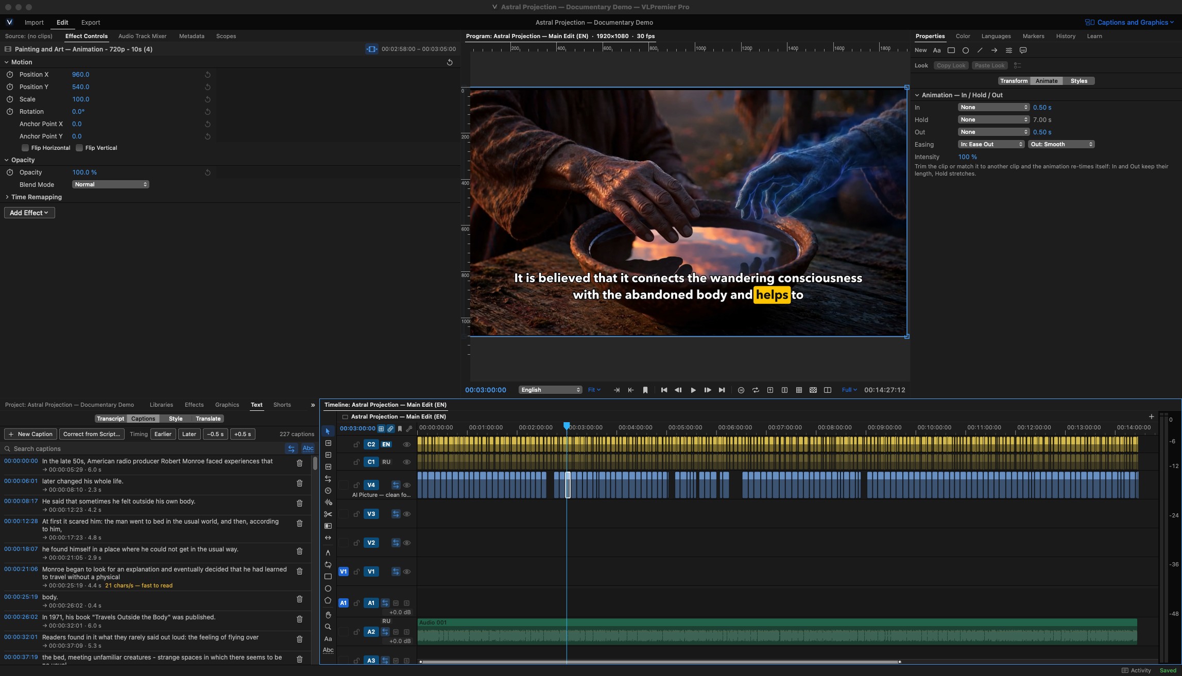Screen dimensions: 1182x676
Task: Hide the C2 EN caption track
Action: 406,444
